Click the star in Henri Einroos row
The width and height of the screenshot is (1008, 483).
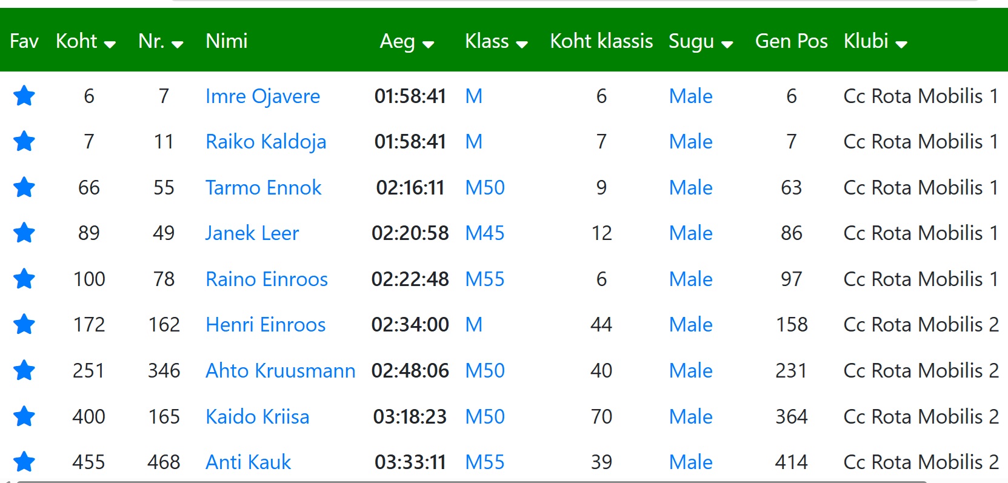(24, 324)
